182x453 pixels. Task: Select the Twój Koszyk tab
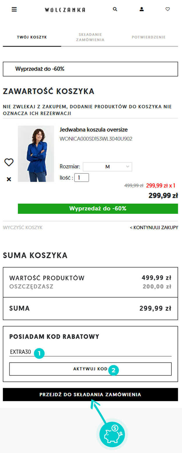tap(32, 37)
